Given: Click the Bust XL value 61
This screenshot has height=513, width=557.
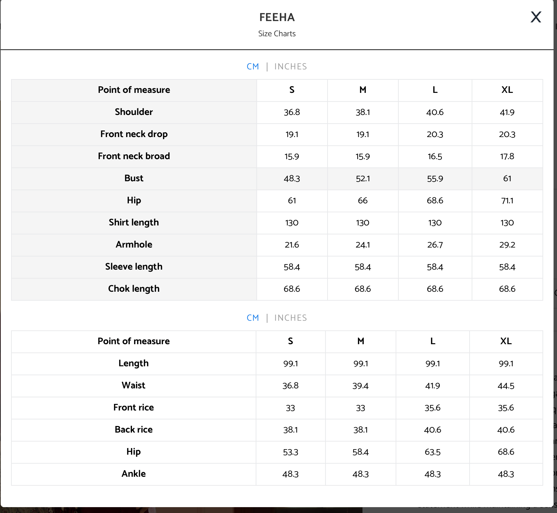Looking at the screenshot, I should pos(507,178).
